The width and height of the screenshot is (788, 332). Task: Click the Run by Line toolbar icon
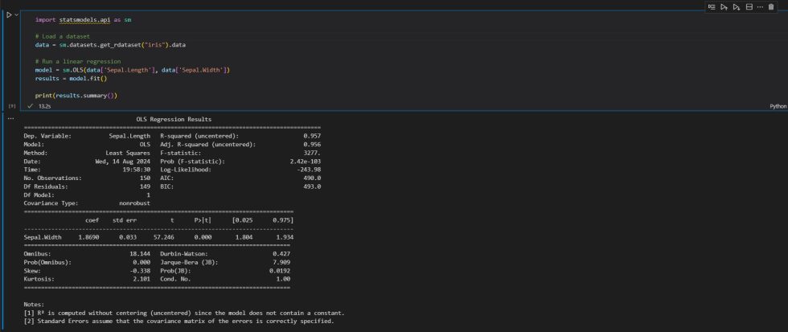(712, 7)
